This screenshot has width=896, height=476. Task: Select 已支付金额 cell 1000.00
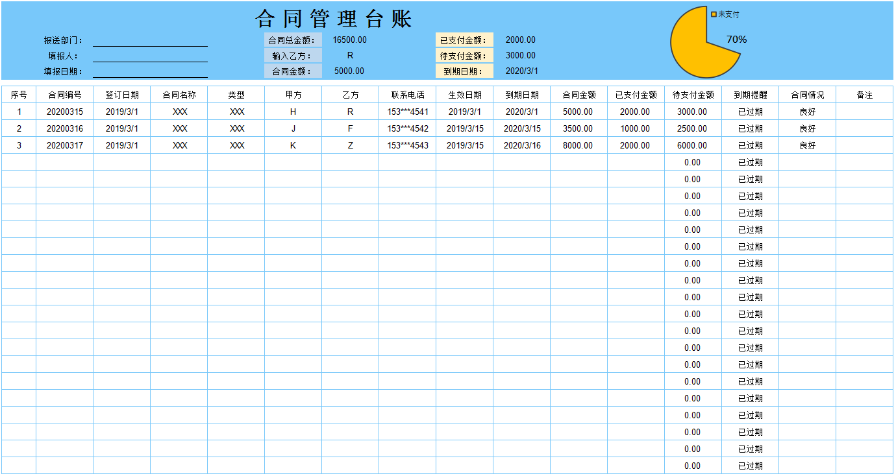pos(636,128)
